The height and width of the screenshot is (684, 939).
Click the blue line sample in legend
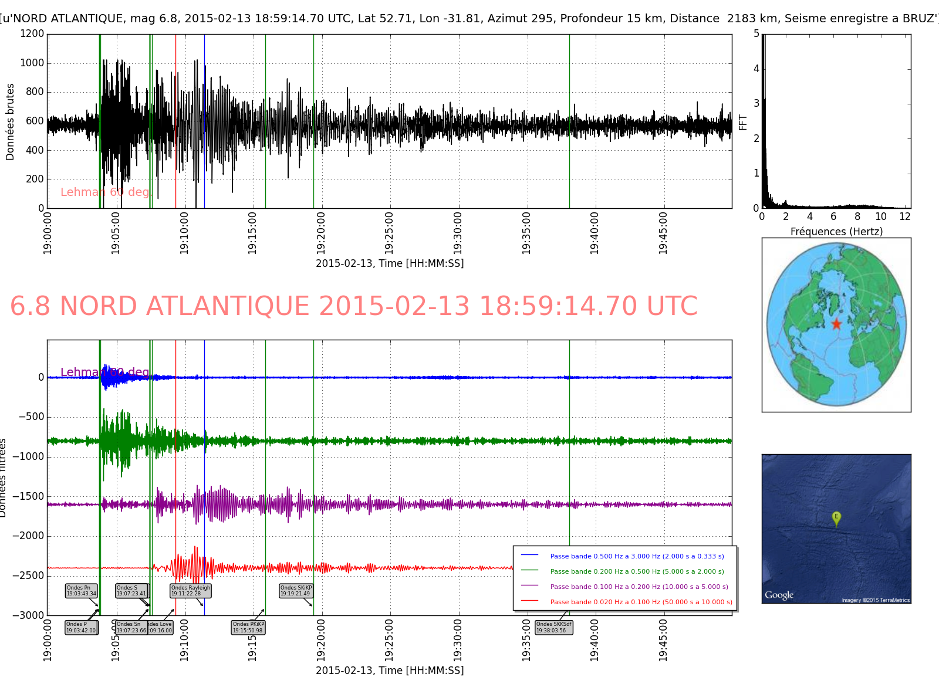point(529,556)
